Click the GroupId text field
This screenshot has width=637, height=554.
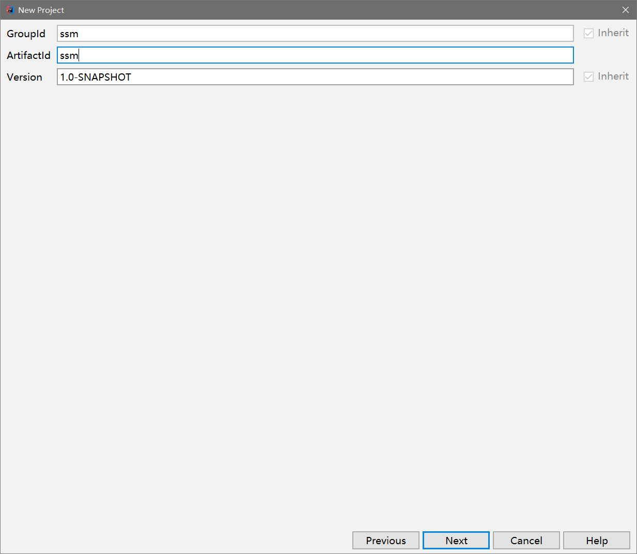pos(315,34)
